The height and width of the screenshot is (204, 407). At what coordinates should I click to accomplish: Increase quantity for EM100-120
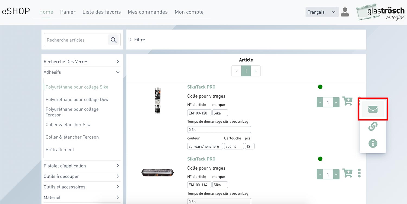tap(336, 102)
